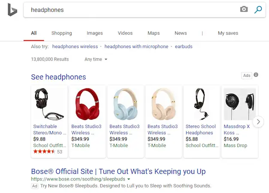Switch to the Shopping tab
The width and height of the screenshot is (269, 193).
pyautogui.click(x=62, y=33)
